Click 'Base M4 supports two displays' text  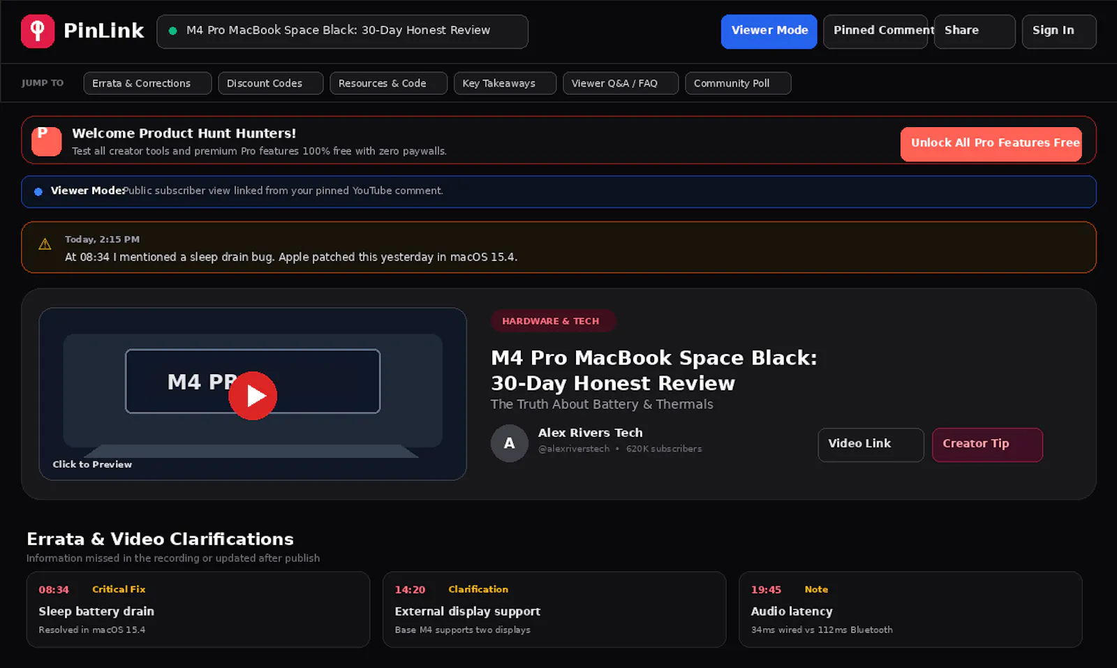pyautogui.click(x=463, y=630)
